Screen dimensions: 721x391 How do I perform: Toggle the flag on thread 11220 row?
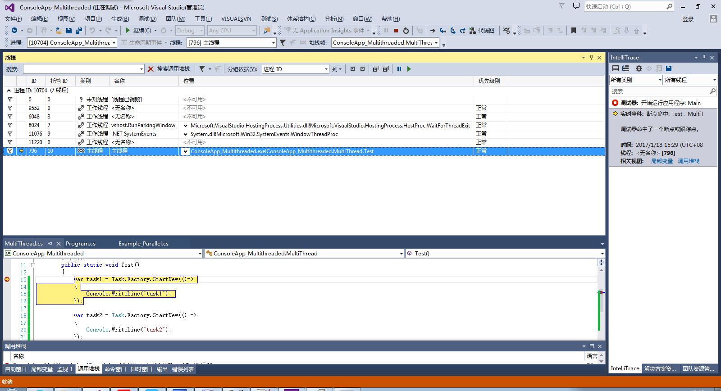tap(9, 142)
